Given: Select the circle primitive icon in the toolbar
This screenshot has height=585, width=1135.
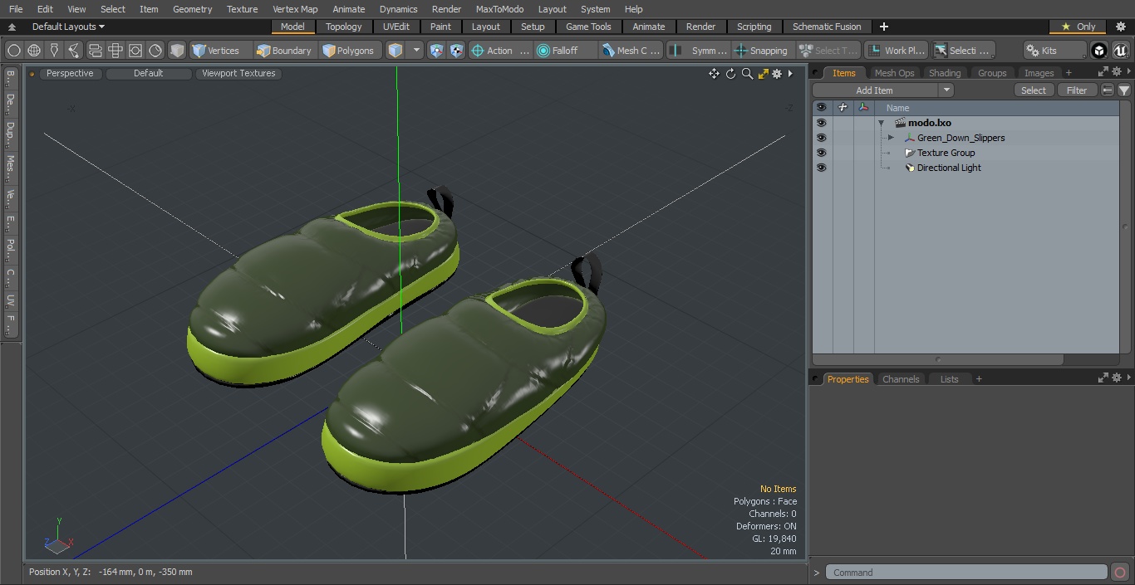Looking at the screenshot, I should click(14, 51).
